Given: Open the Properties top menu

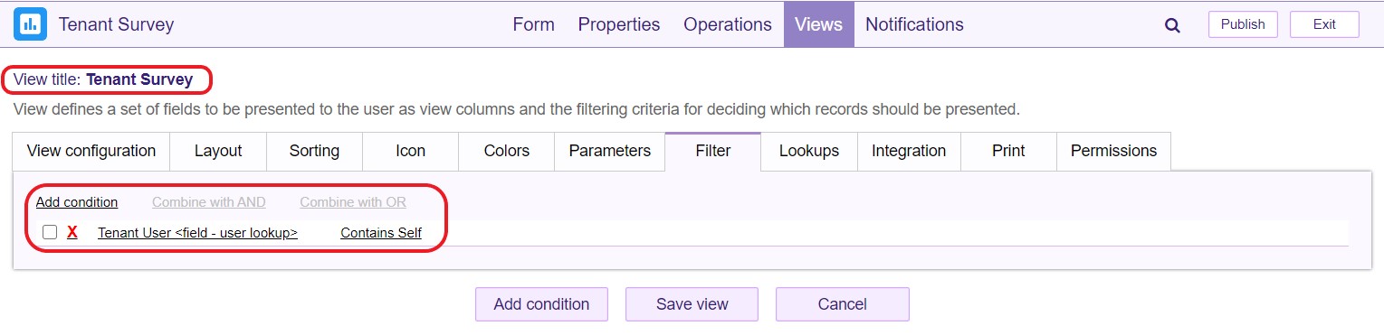Looking at the screenshot, I should tap(619, 24).
